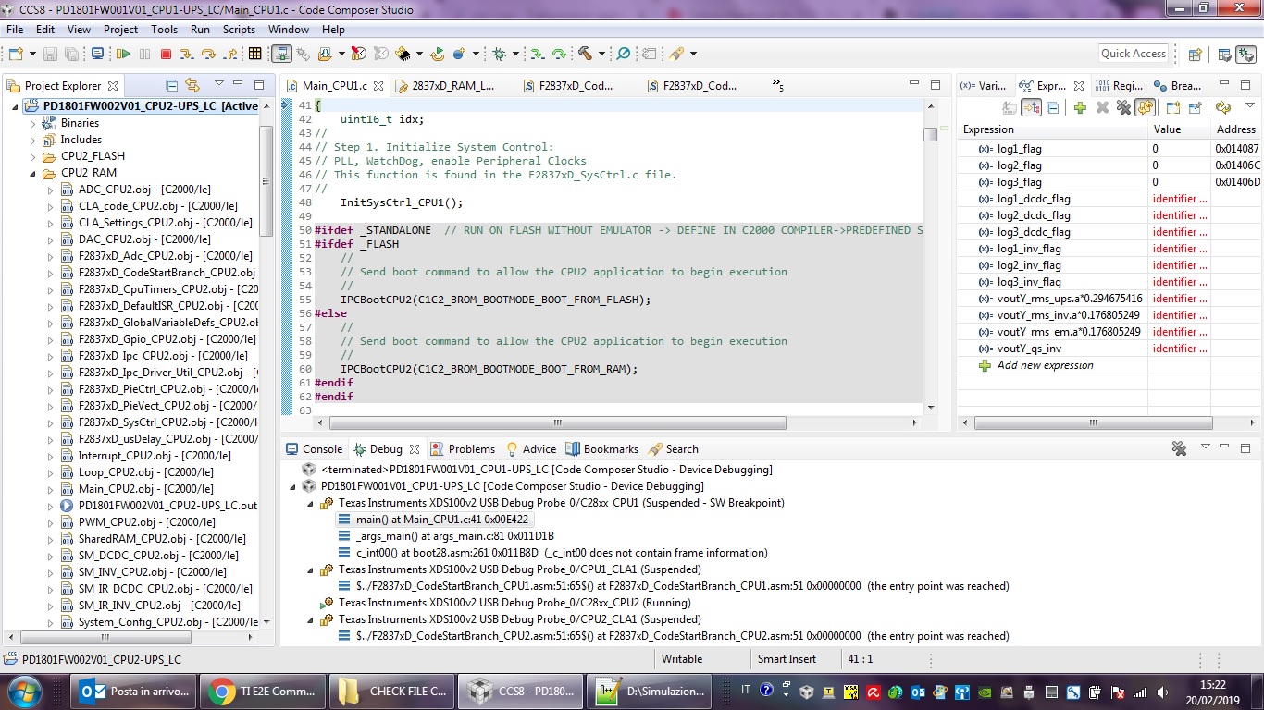Click 'Add new expression' in Expressions list
This screenshot has width=1264, height=710.
coord(1045,365)
